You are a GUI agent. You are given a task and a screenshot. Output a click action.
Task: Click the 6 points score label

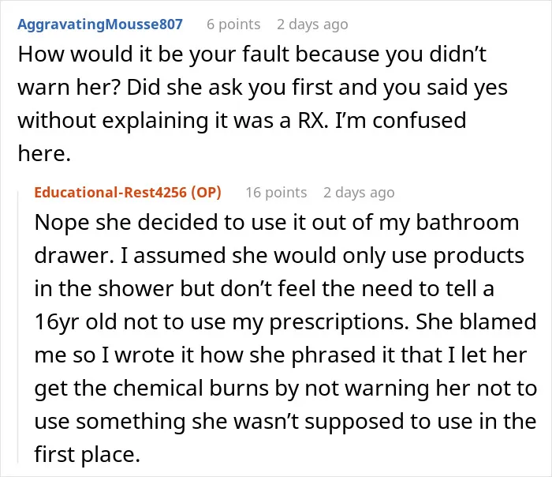233,24
